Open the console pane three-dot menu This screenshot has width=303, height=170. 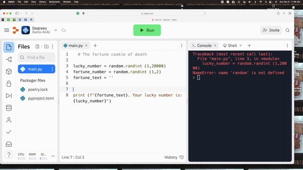[287, 45]
